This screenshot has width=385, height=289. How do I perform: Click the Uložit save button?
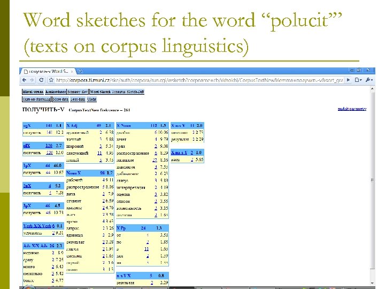coord(92,99)
